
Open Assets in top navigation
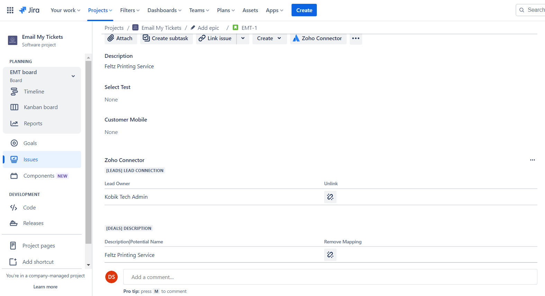250,10
